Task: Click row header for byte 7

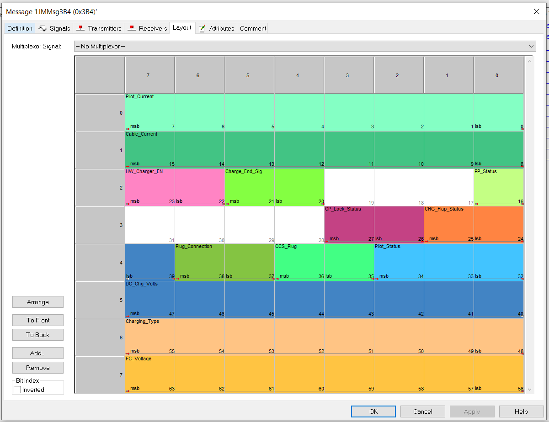Action: point(100,375)
